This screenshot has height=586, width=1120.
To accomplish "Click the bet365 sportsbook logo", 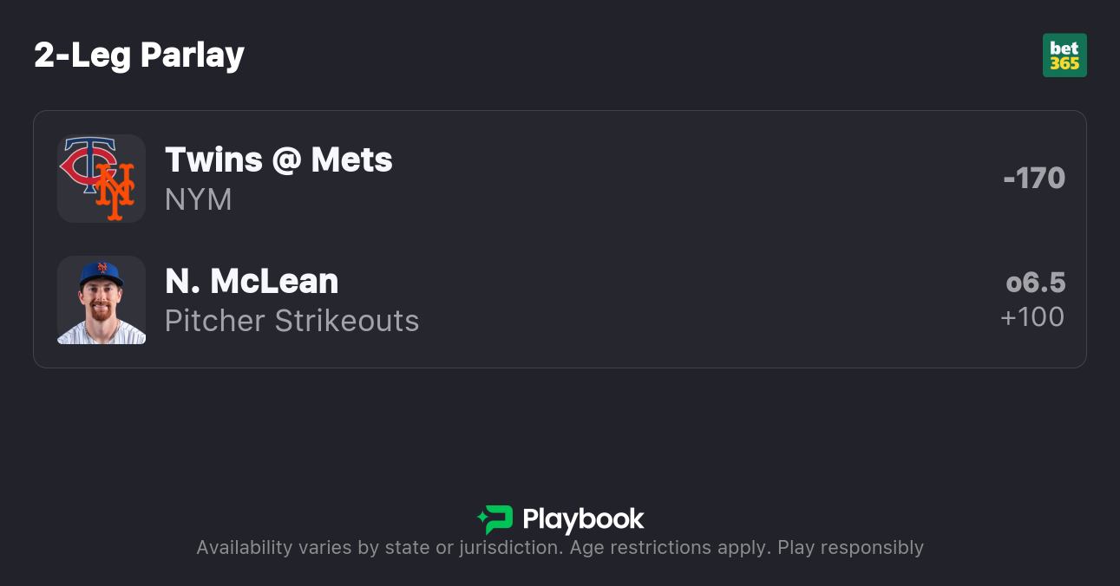I will coord(1064,55).
